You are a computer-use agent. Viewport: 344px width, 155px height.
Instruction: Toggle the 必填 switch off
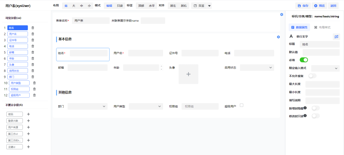click(304, 60)
